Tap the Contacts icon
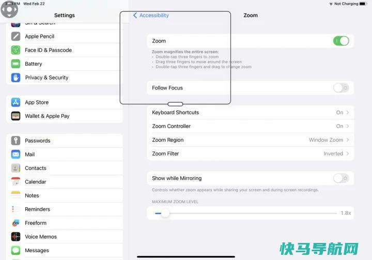372x260 pixels. [x=16, y=168]
